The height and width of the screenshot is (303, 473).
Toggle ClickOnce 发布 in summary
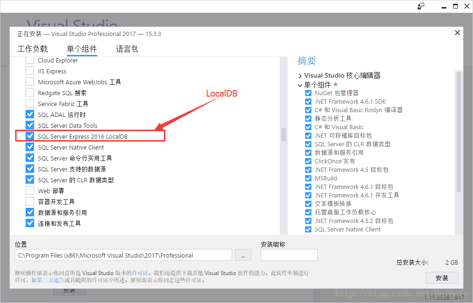[308, 161]
